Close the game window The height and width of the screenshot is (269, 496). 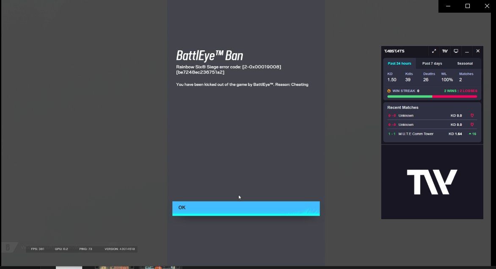[487, 6]
